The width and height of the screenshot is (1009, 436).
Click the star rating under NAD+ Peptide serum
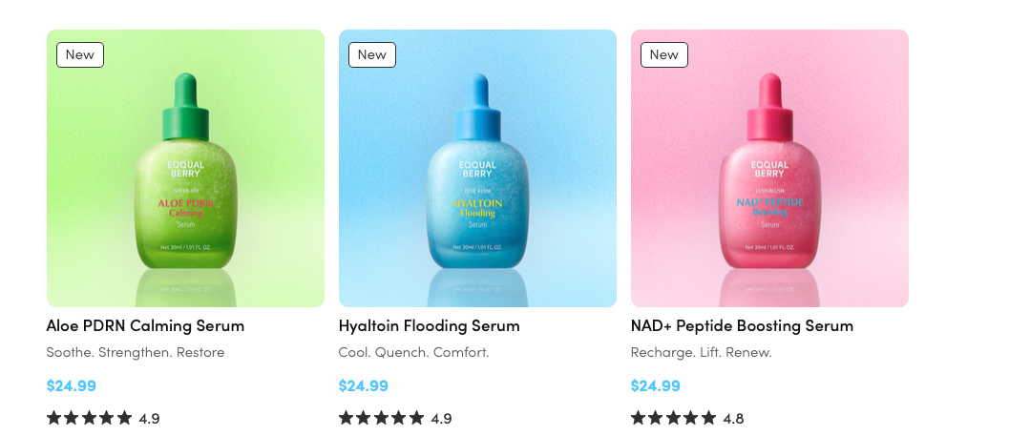click(674, 418)
